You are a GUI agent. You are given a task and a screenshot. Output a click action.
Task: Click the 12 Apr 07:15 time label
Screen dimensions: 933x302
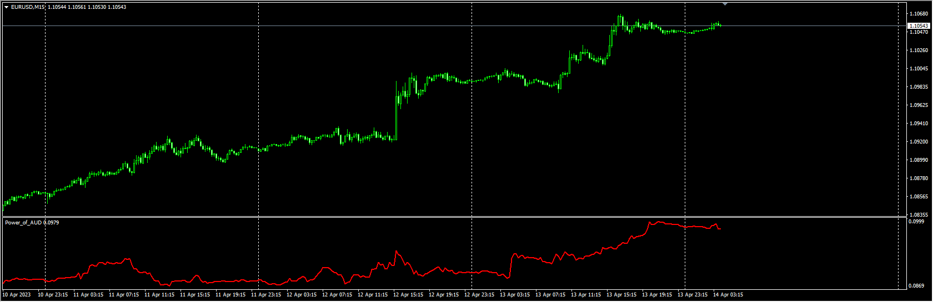(x=337, y=295)
